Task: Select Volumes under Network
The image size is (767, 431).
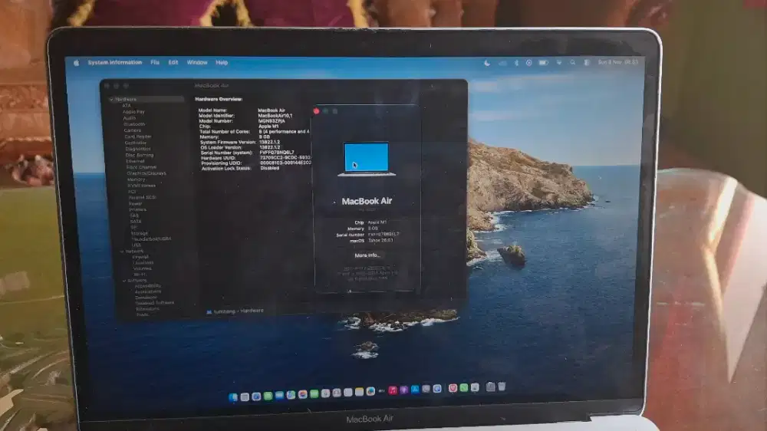Action: 143,268
